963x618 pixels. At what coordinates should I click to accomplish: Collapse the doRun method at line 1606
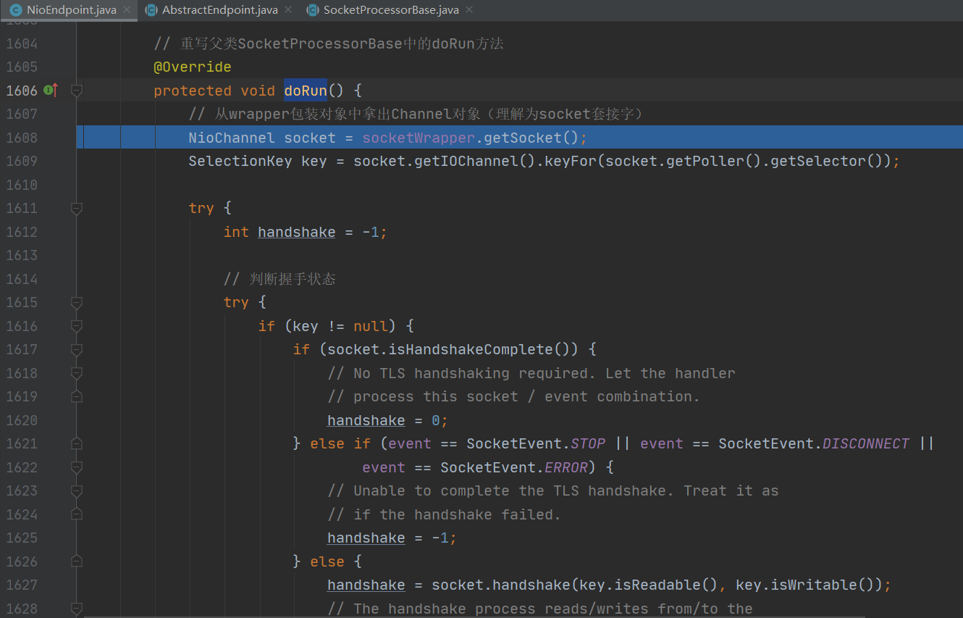(x=77, y=91)
